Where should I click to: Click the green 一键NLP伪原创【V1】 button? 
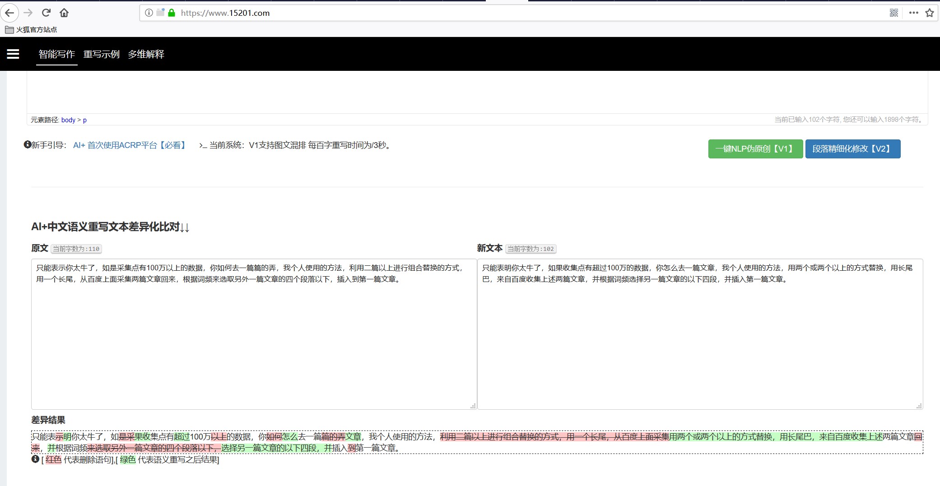tap(755, 149)
